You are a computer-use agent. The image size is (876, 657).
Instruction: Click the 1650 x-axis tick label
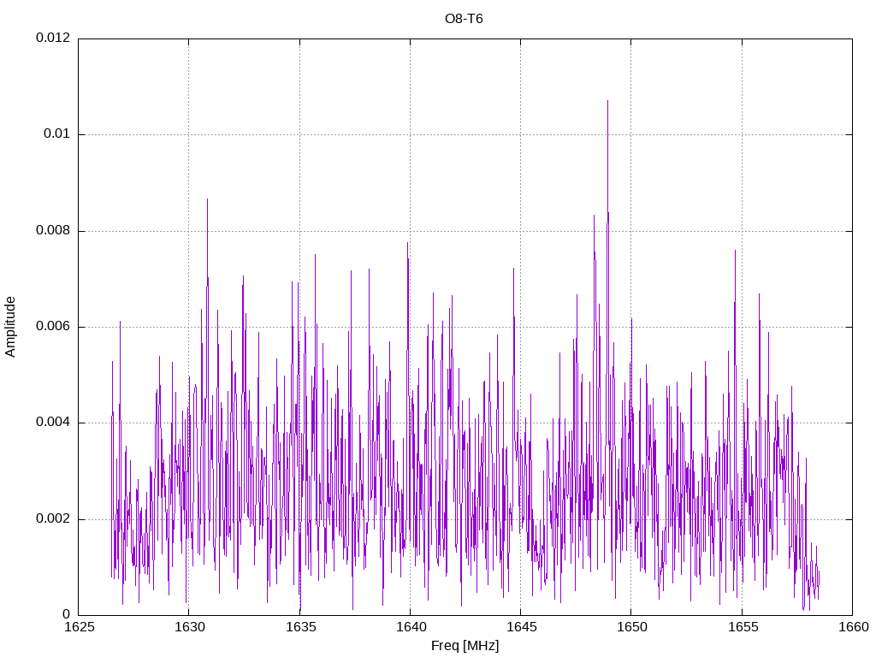coord(632,627)
